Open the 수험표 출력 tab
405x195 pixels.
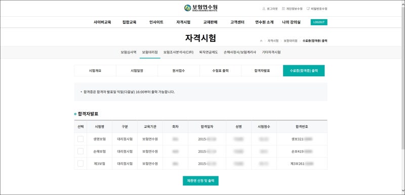(x=220, y=71)
